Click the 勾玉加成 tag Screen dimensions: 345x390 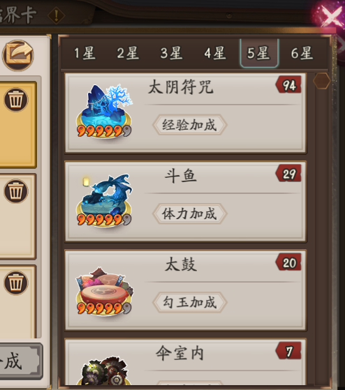coord(189,302)
